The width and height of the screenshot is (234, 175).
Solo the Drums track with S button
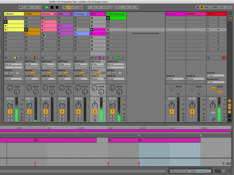[x=46, y=116]
